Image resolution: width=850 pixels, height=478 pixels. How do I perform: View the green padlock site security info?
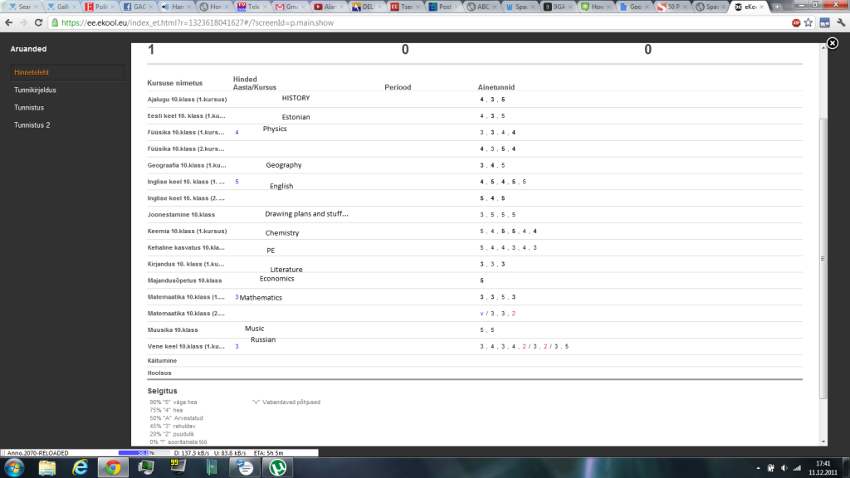click(x=54, y=22)
